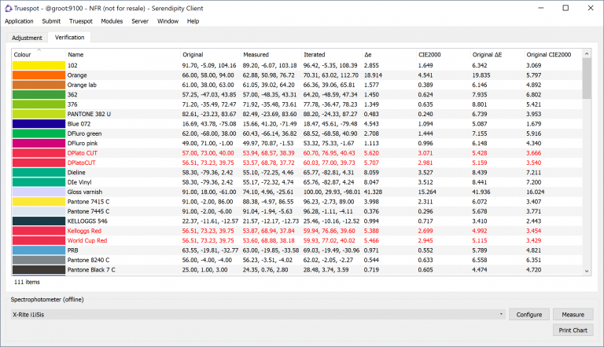Click the scroll down arrow of the table
This screenshot has width=604, height=347.
tap(587, 271)
